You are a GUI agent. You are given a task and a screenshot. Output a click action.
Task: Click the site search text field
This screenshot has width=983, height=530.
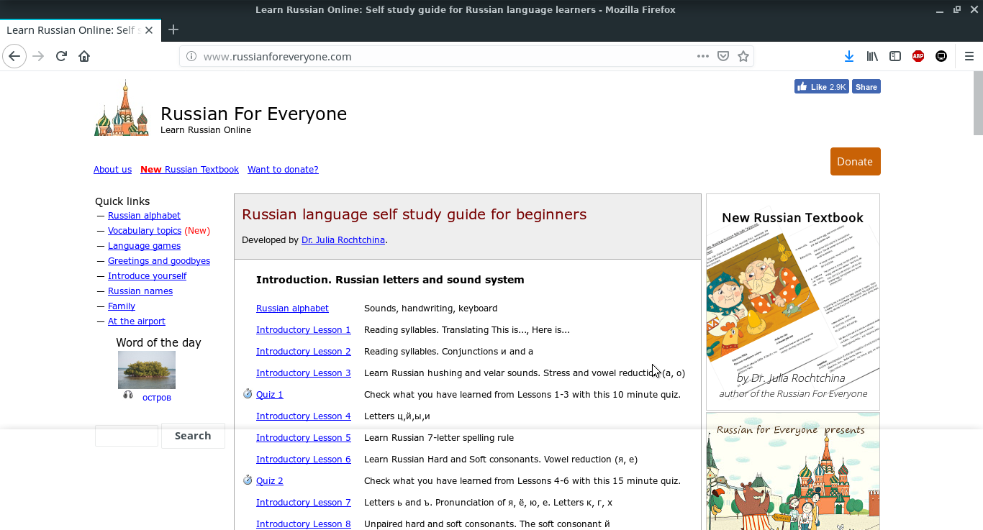tap(127, 436)
